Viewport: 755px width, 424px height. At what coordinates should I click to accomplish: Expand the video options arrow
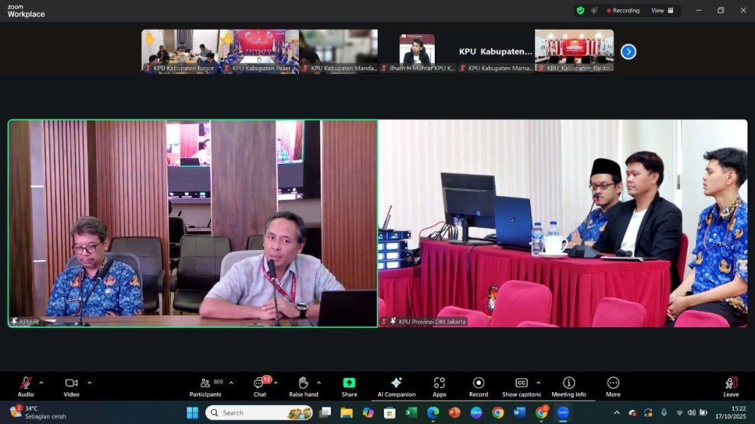pos(89,383)
